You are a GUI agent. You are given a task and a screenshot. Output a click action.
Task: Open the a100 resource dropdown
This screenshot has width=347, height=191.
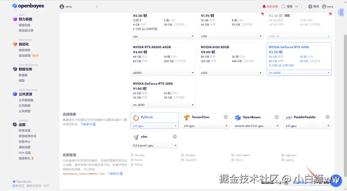tap(231, 73)
